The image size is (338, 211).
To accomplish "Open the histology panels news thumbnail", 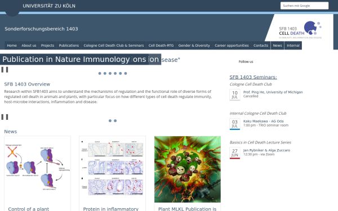I will pos(112,169).
